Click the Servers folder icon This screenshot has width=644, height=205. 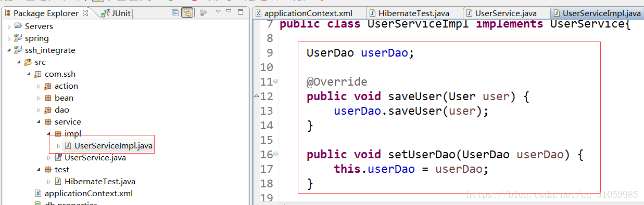pyautogui.click(x=18, y=26)
